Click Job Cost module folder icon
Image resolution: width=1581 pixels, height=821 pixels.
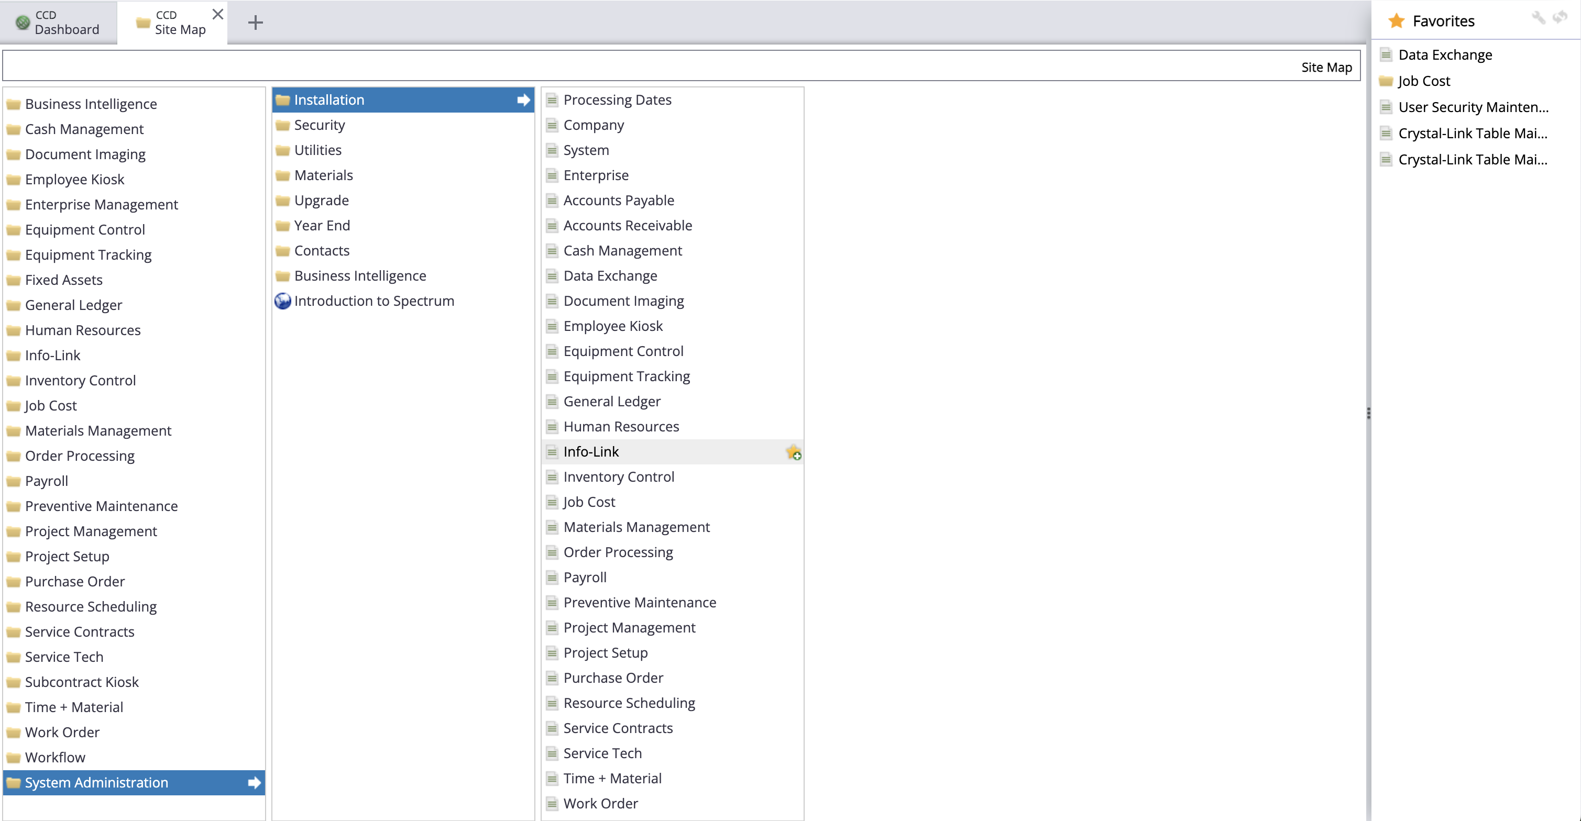coord(14,406)
